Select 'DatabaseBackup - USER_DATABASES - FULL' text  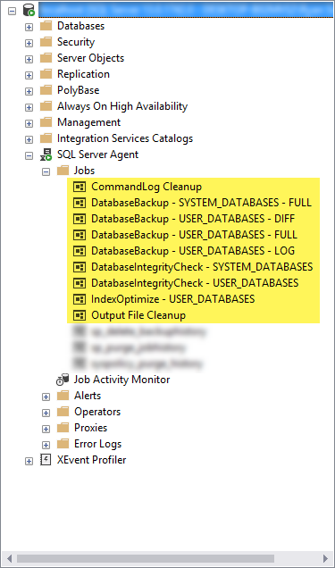click(194, 235)
